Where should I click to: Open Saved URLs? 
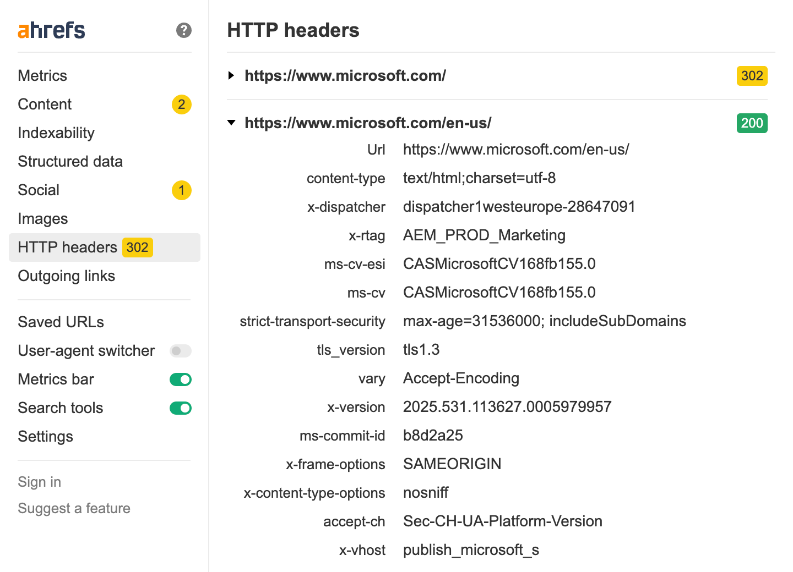(x=61, y=322)
